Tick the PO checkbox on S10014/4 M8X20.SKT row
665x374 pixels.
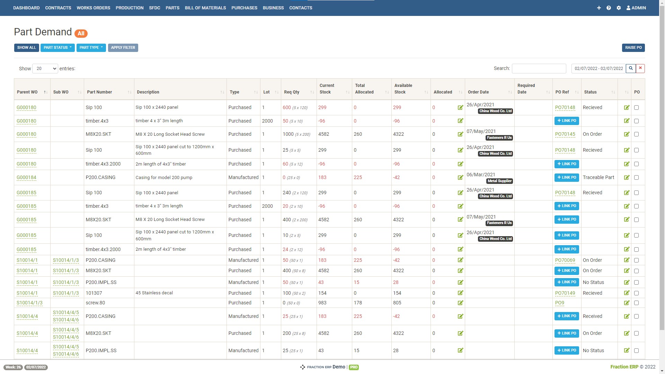click(636, 333)
